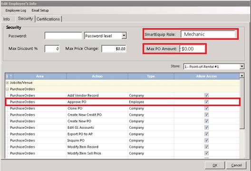Collapse the PurchaseOrders group
Viewport: 251px width, 171px height.
click(x=7, y=89)
